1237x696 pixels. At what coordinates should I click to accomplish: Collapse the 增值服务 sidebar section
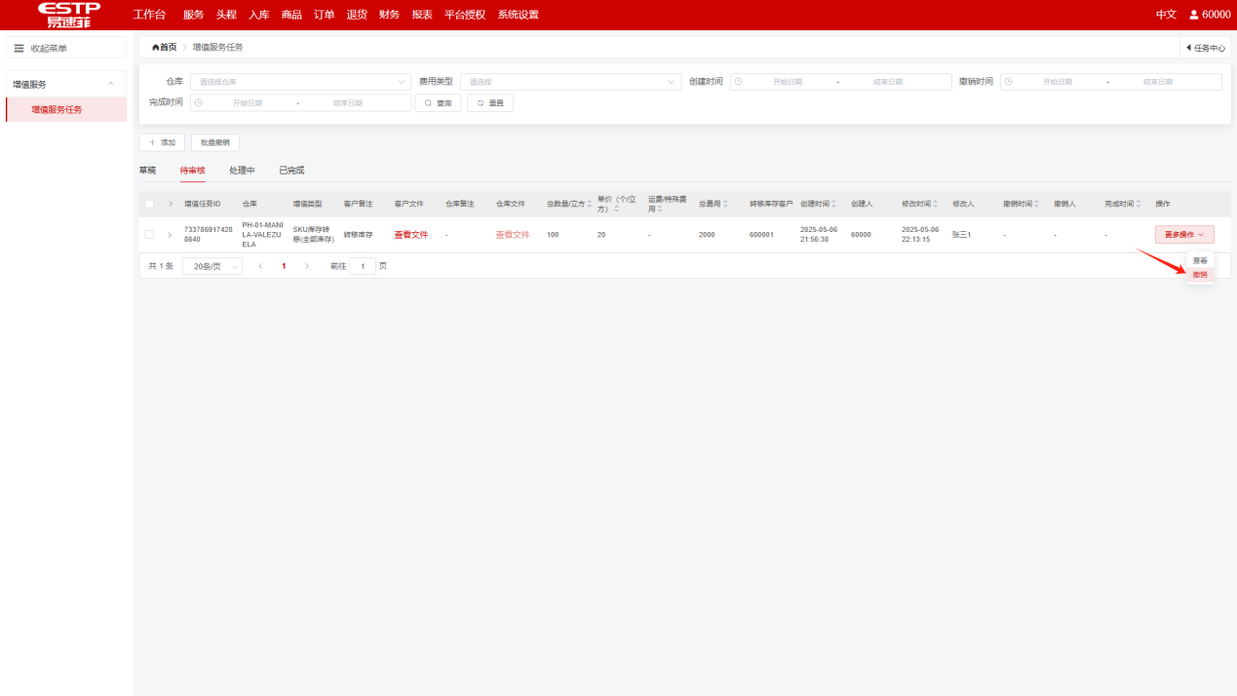click(x=111, y=85)
